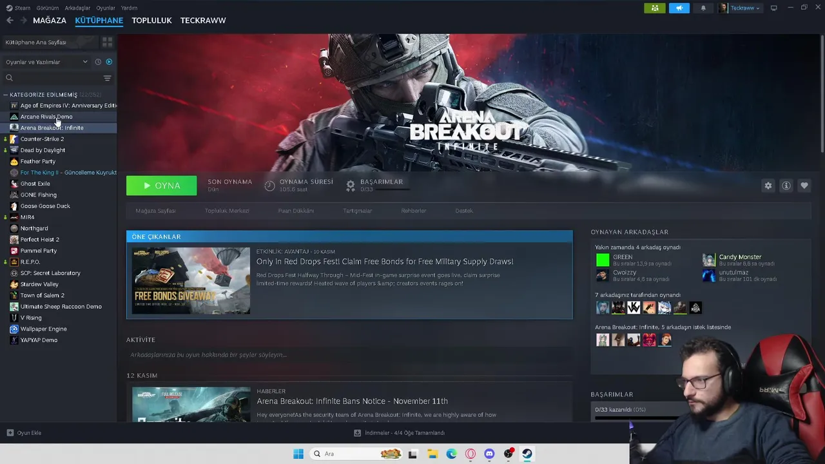Open OBS Studio from the taskbar

pos(509,454)
